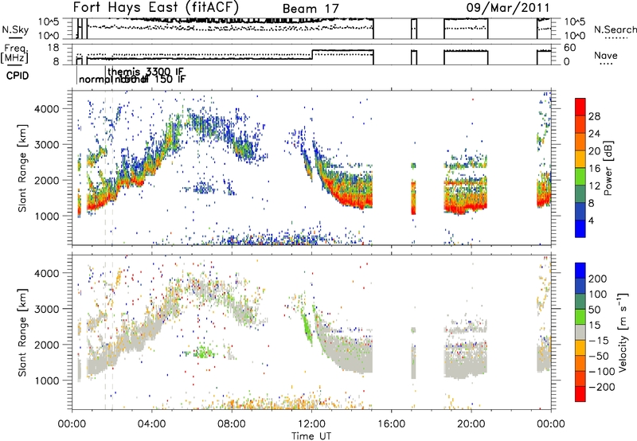Screen dimensions: 637x441
Task: Click the 'N.Search' legend label
Action: click(x=615, y=29)
